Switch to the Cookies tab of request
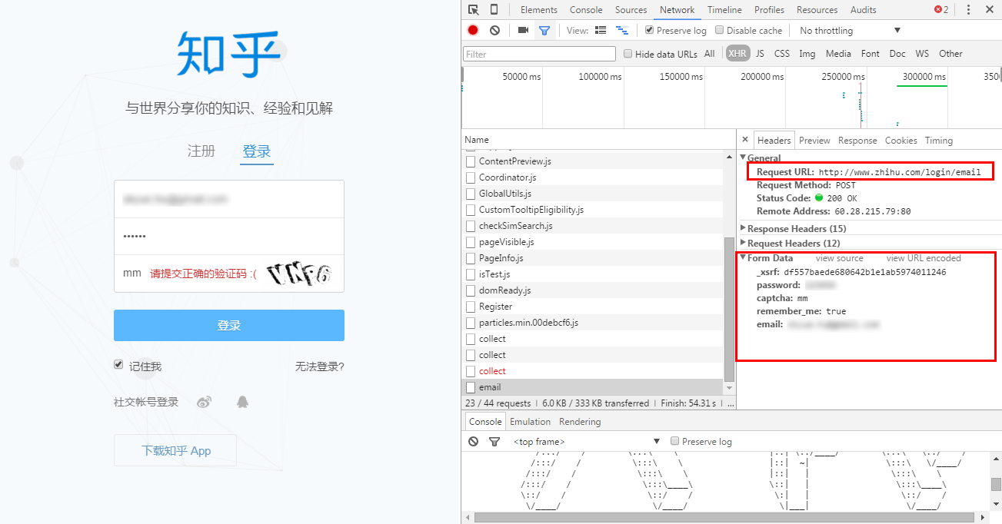Viewport: 1002px width, 524px height. tap(901, 141)
